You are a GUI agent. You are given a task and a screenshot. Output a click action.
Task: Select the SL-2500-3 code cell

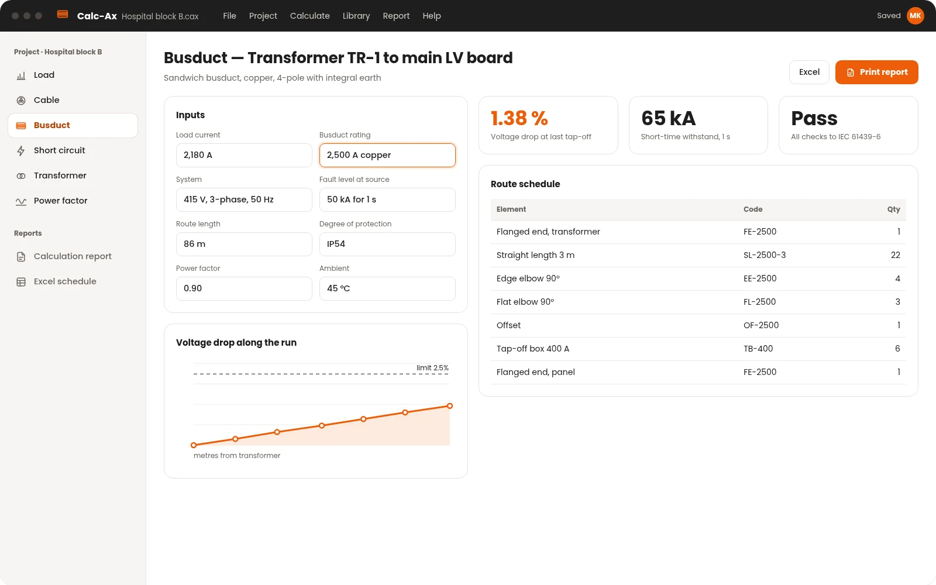coord(765,255)
